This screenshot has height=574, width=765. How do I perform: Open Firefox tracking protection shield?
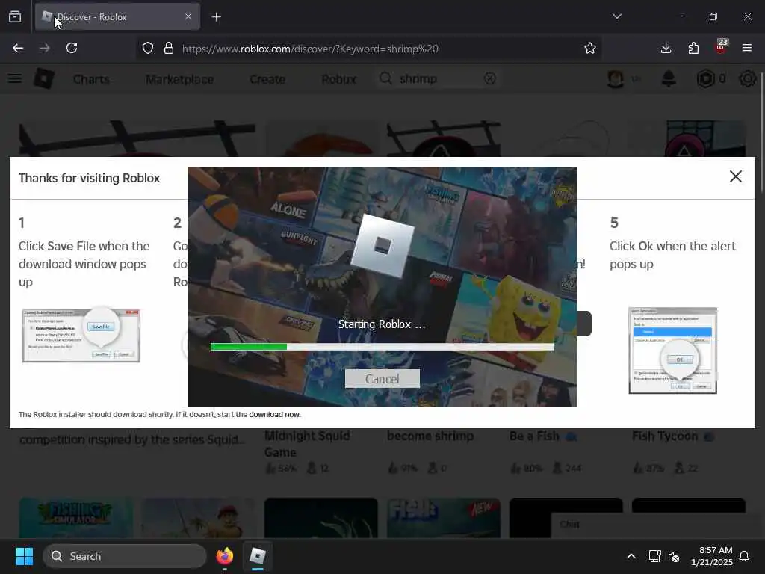pos(148,49)
